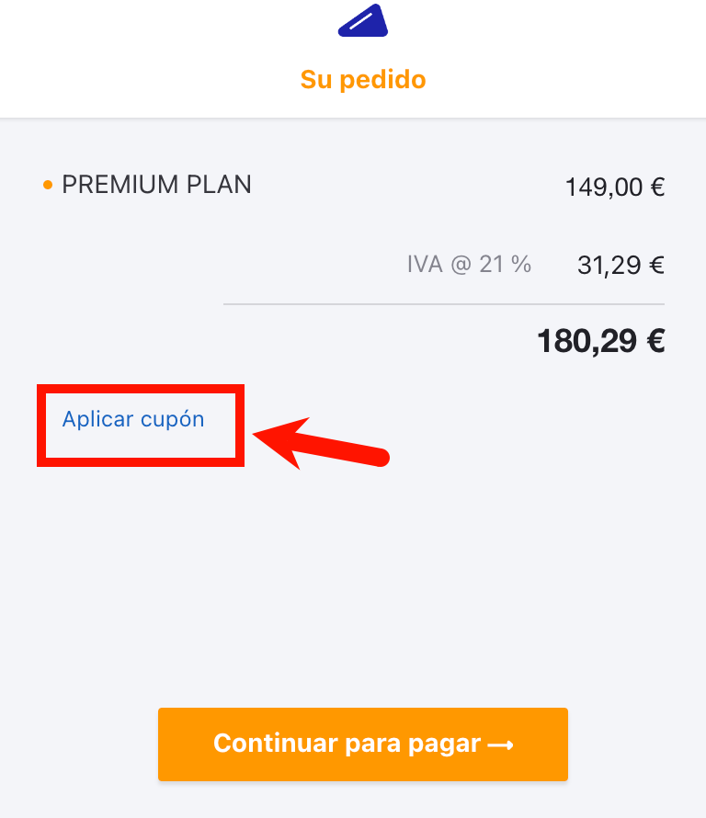706x818 pixels.
Task: Click the arrow icon inside the Continuar button
Action: coord(500,745)
